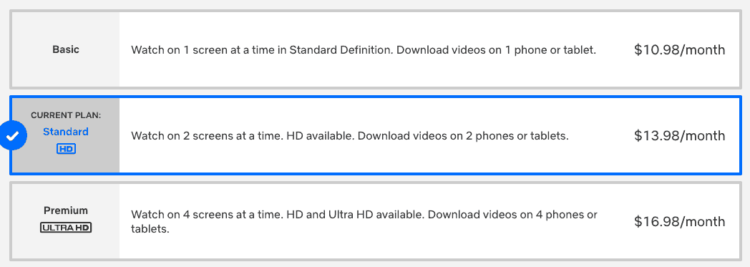Click the gray Premium label panel
This screenshot has width=750, height=267.
(x=66, y=221)
